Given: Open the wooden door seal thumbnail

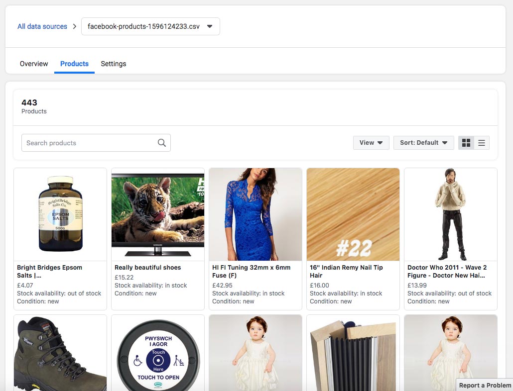Looking at the screenshot, I should click(353, 353).
